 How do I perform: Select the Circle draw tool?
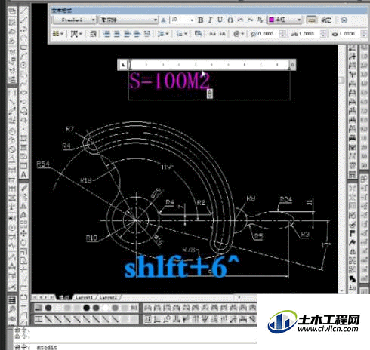[23, 65]
